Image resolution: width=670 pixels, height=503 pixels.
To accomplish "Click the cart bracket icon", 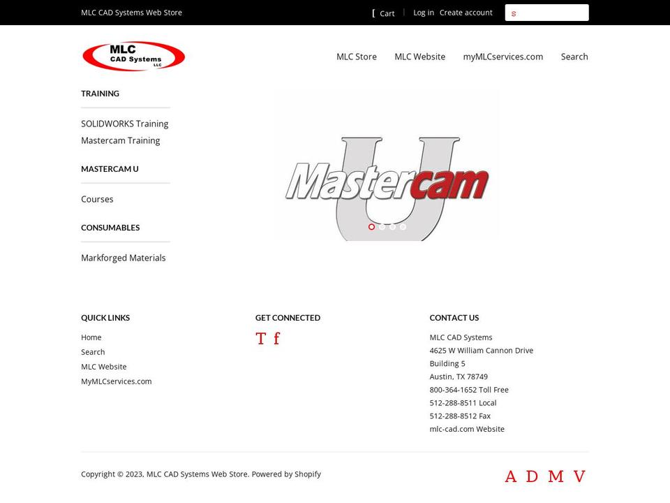I will point(373,13).
